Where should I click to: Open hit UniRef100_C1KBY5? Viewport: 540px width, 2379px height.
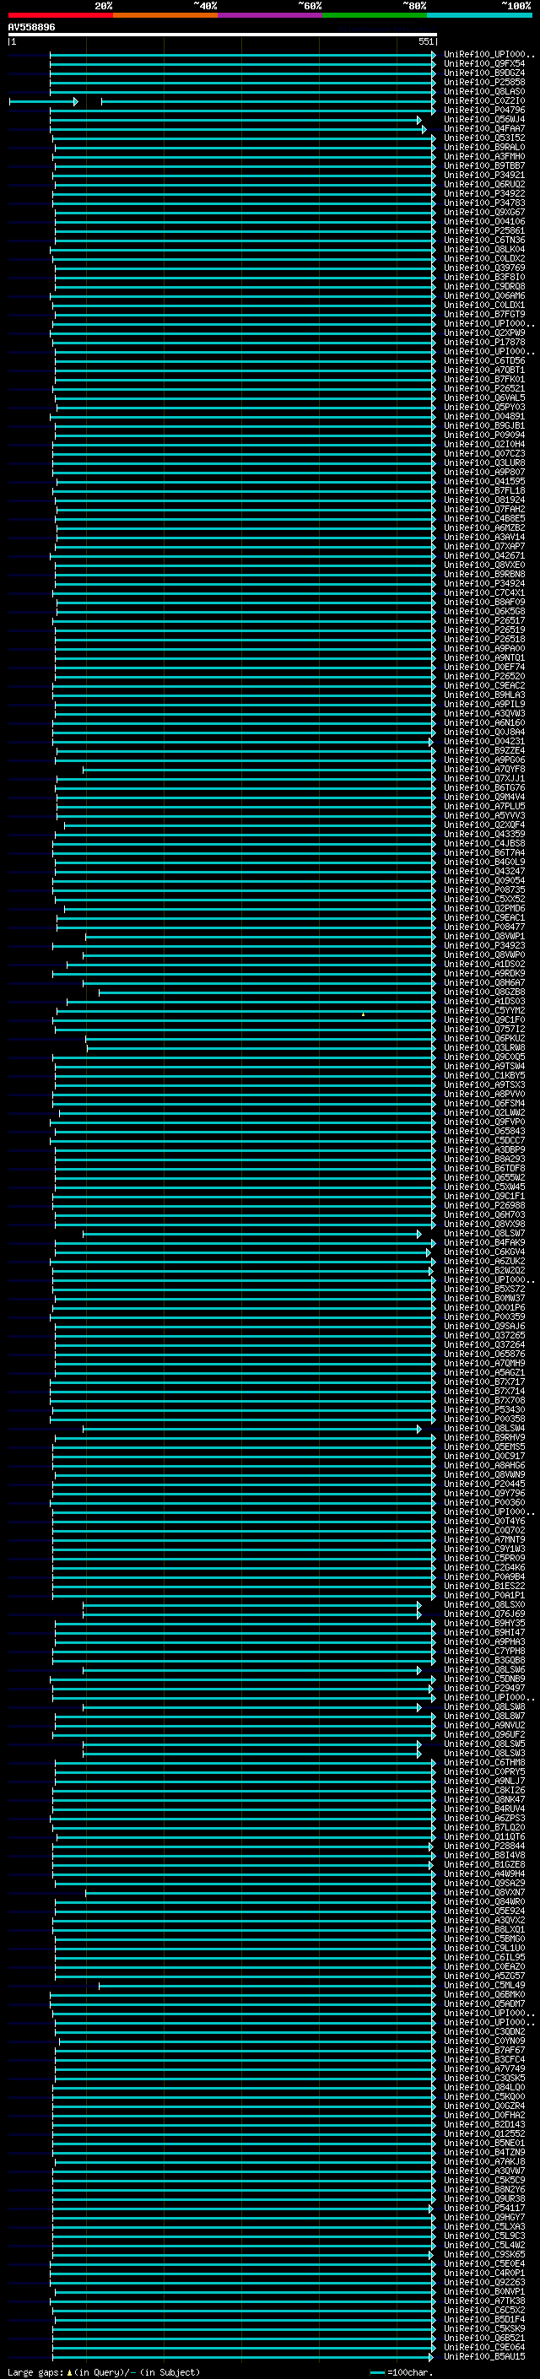tap(483, 1075)
